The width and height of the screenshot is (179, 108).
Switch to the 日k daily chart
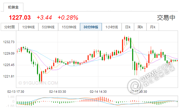coord(128,27)
